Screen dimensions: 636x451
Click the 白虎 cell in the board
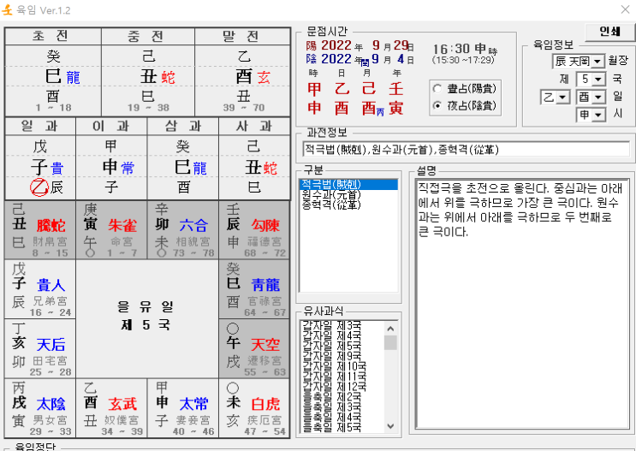pos(254,408)
